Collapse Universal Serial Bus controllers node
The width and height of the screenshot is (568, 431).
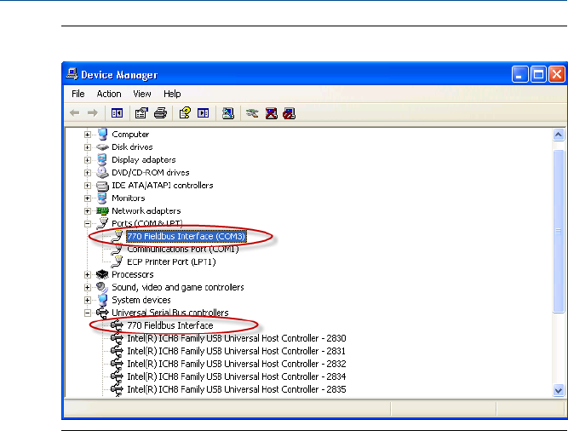point(88,313)
